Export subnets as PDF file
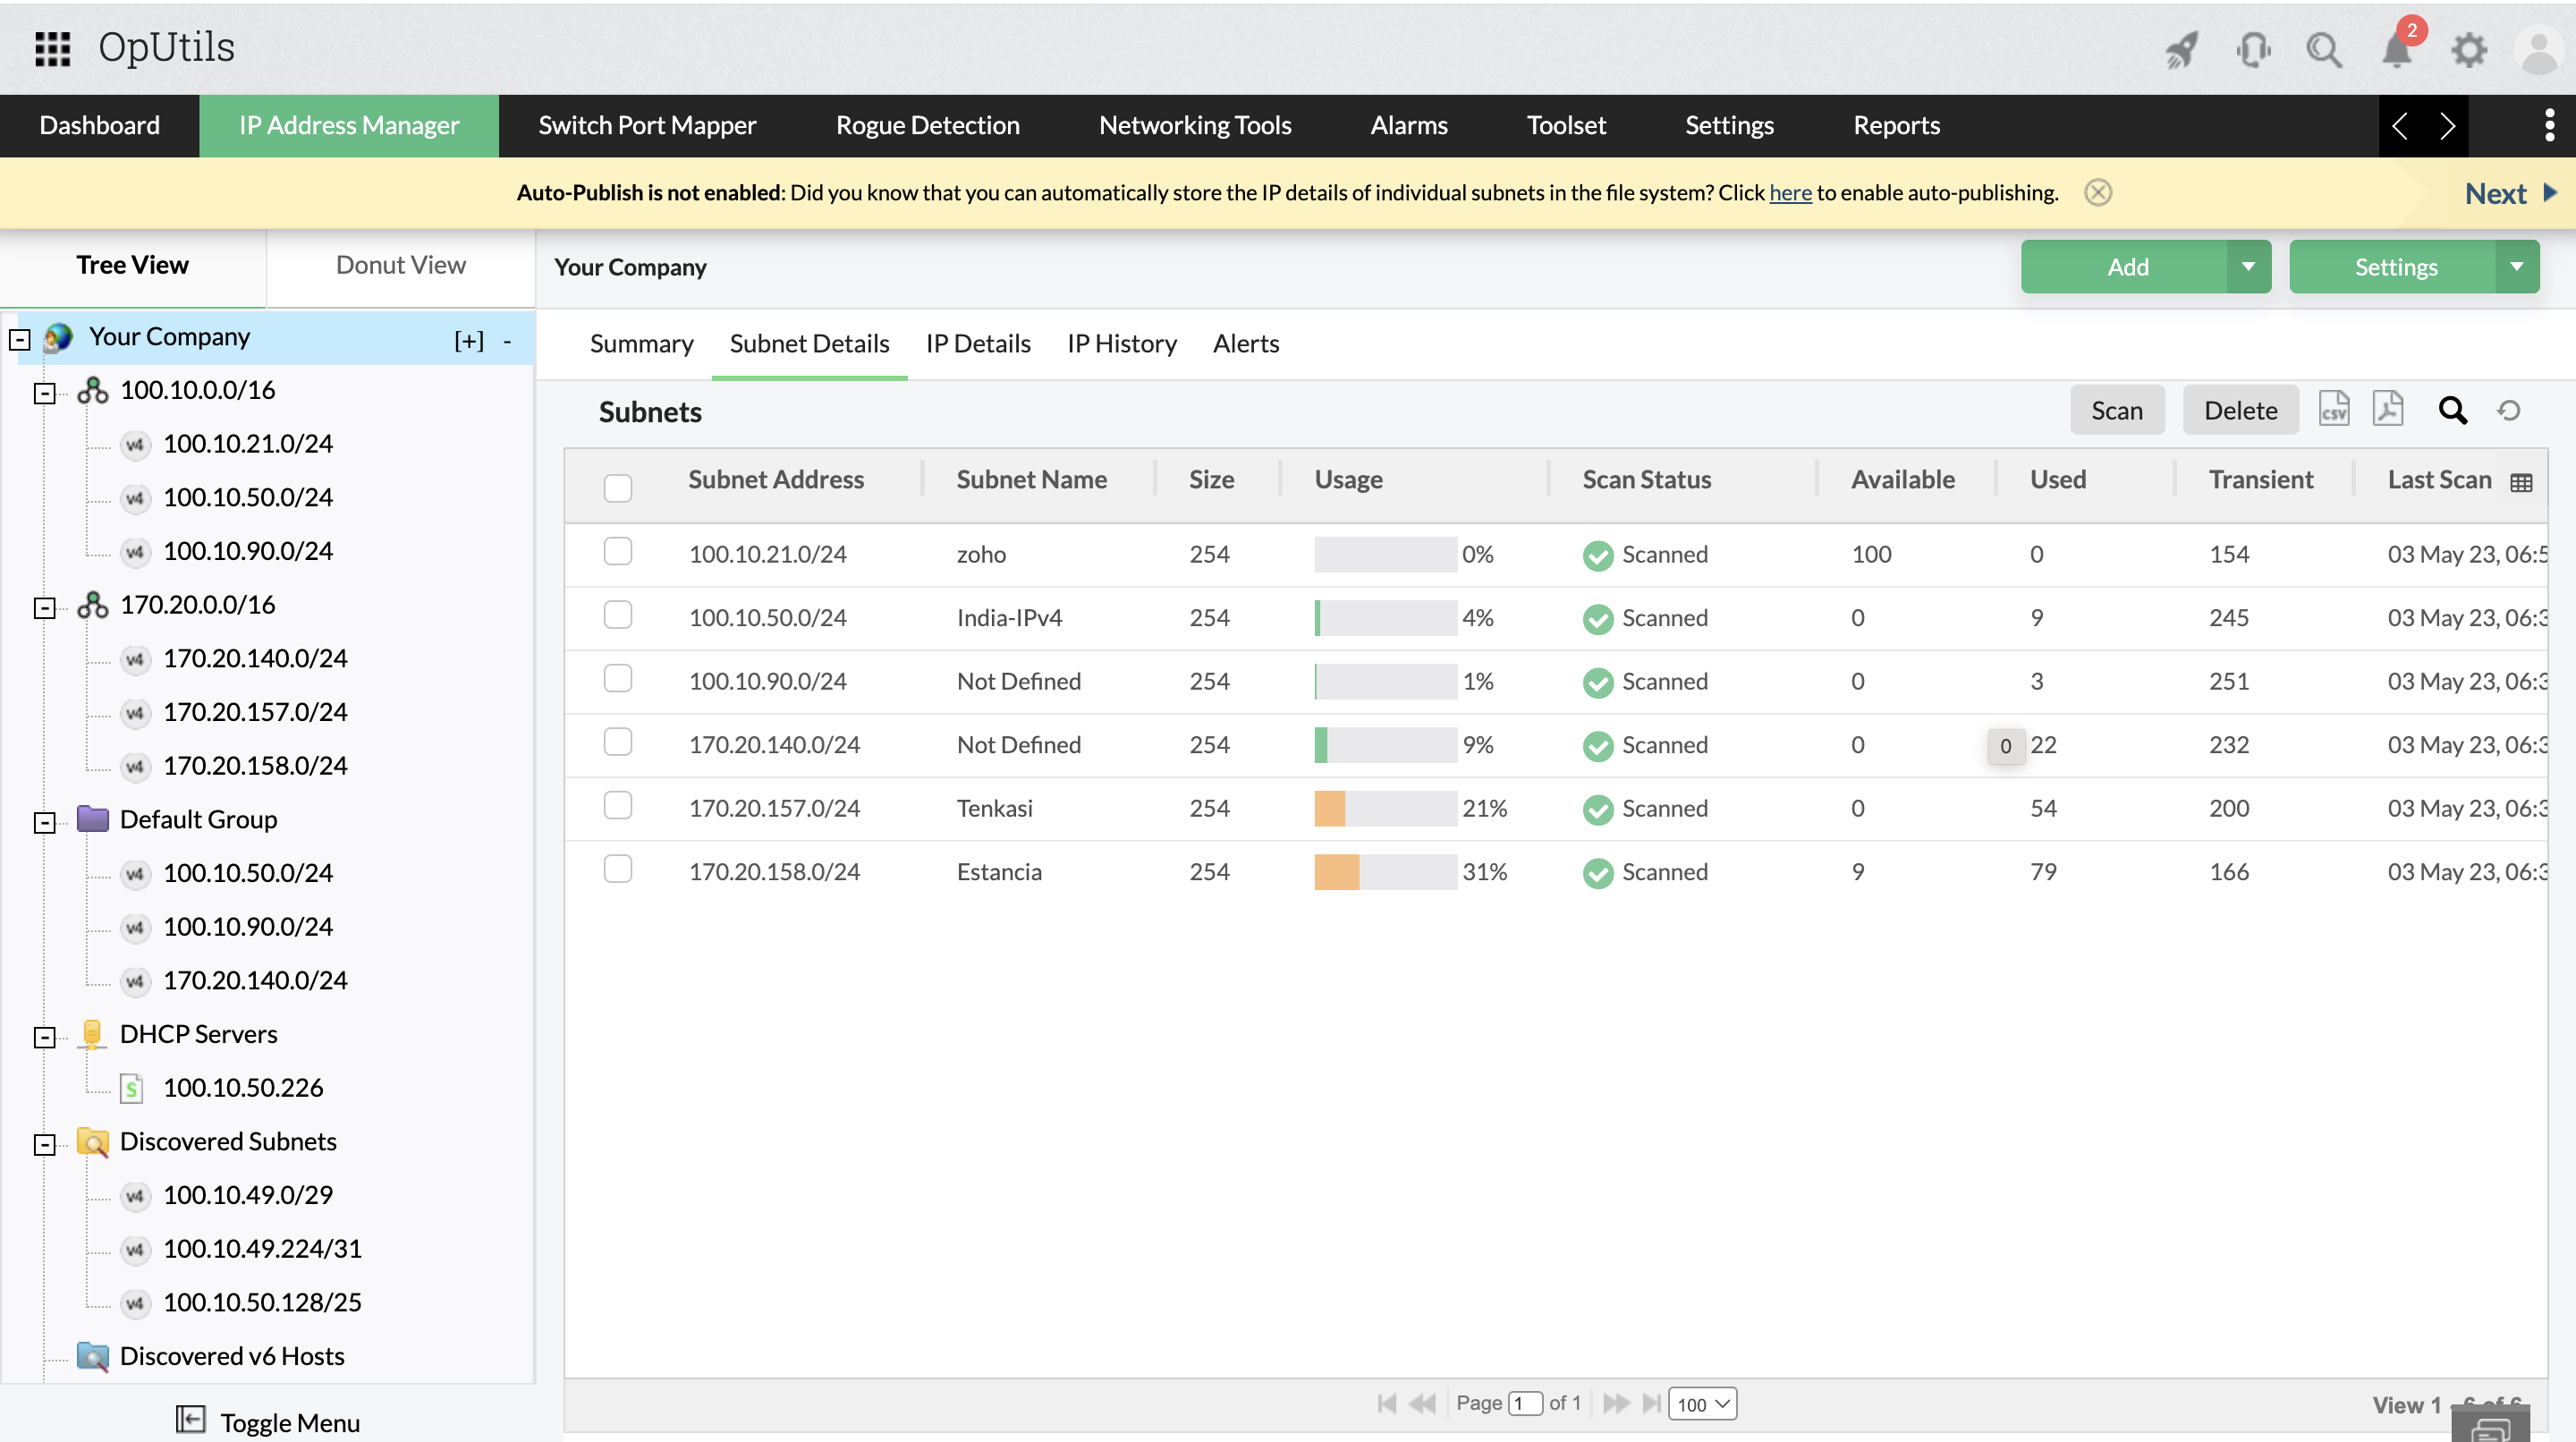This screenshot has width=2576, height=1442. coord(2388,409)
